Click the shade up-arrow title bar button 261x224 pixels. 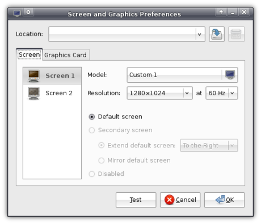(x=221, y=12)
